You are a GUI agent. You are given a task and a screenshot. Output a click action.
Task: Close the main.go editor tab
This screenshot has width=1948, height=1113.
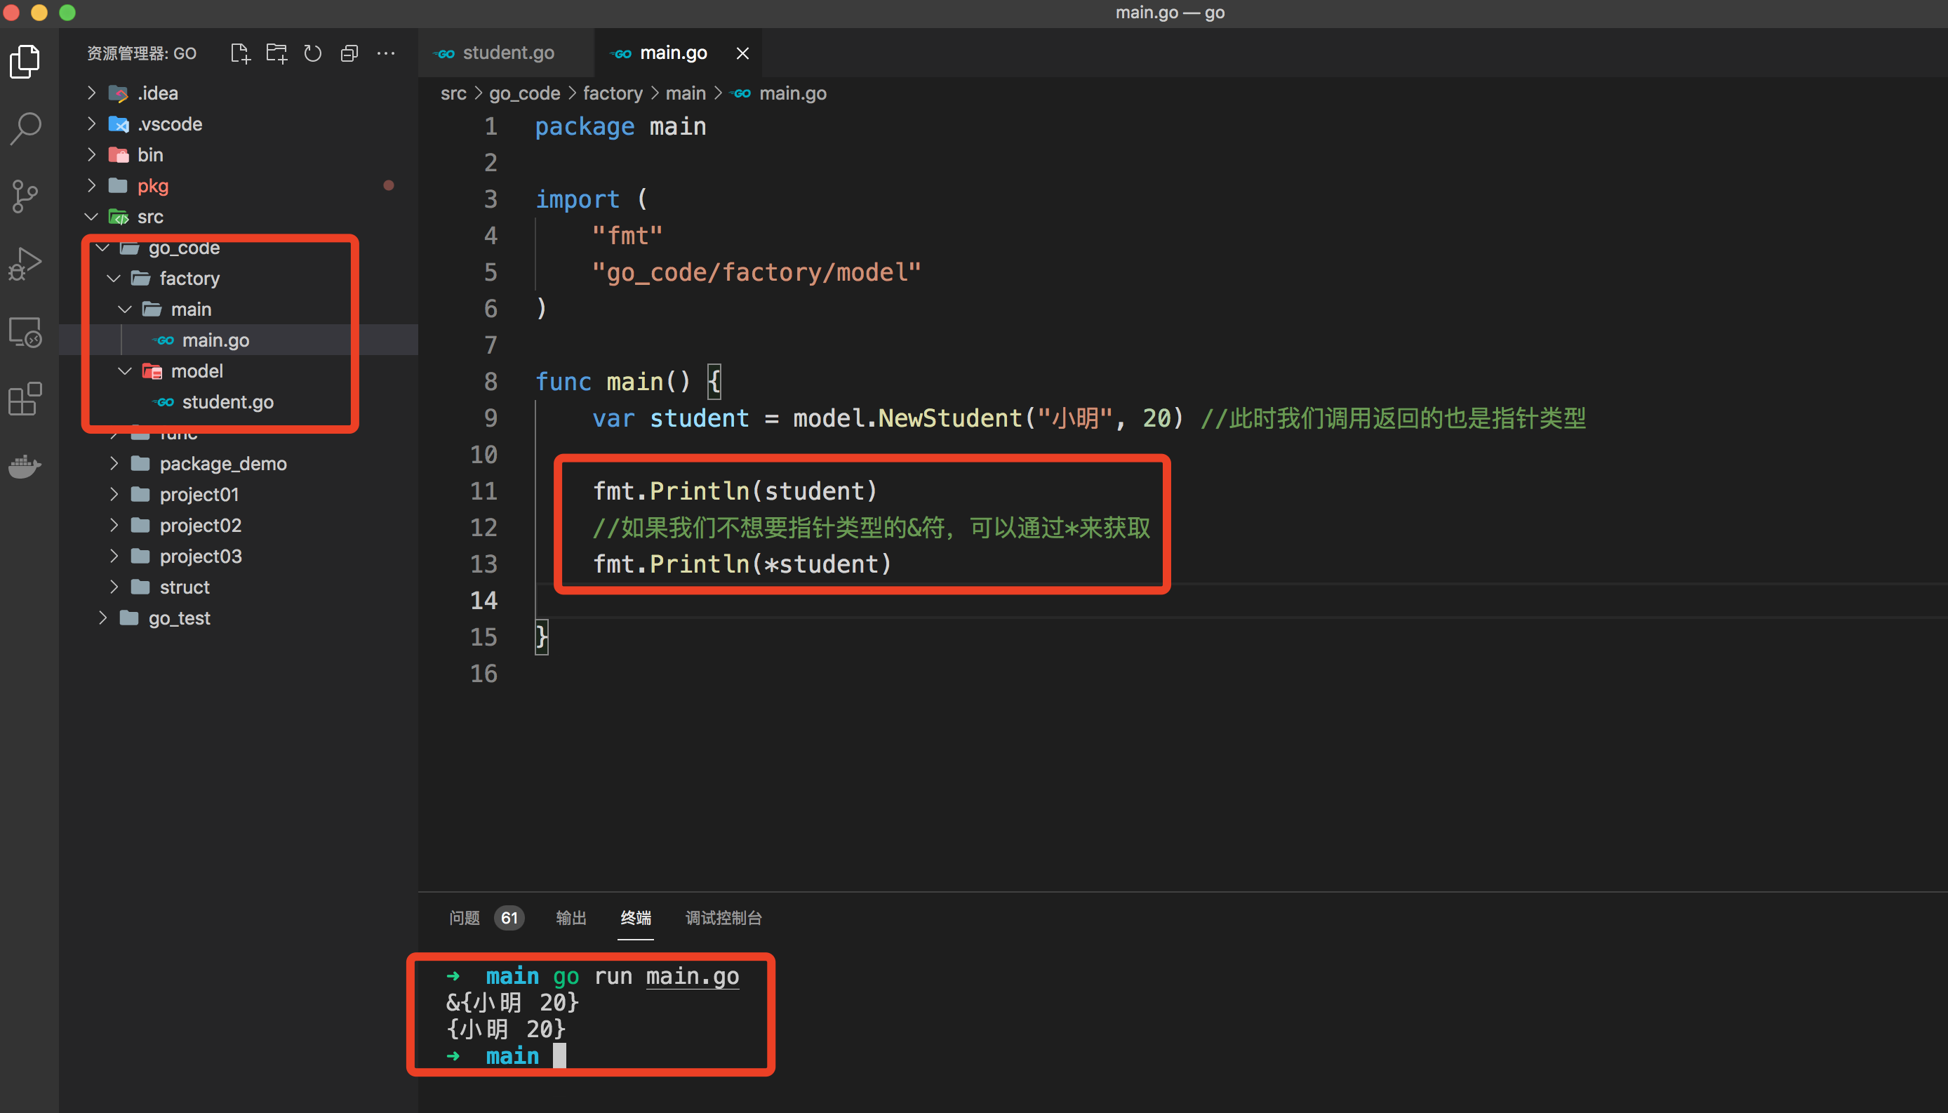pyautogui.click(x=742, y=53)
